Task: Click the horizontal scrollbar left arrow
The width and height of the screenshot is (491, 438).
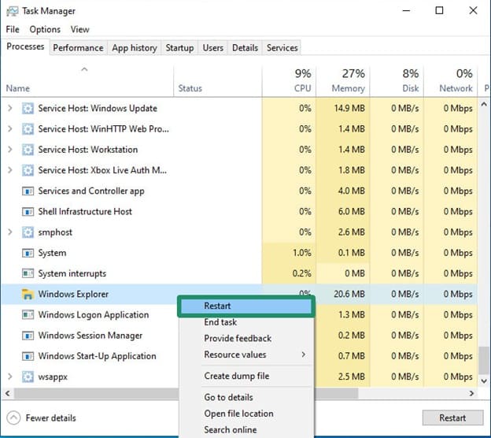Action: [8, 393]
